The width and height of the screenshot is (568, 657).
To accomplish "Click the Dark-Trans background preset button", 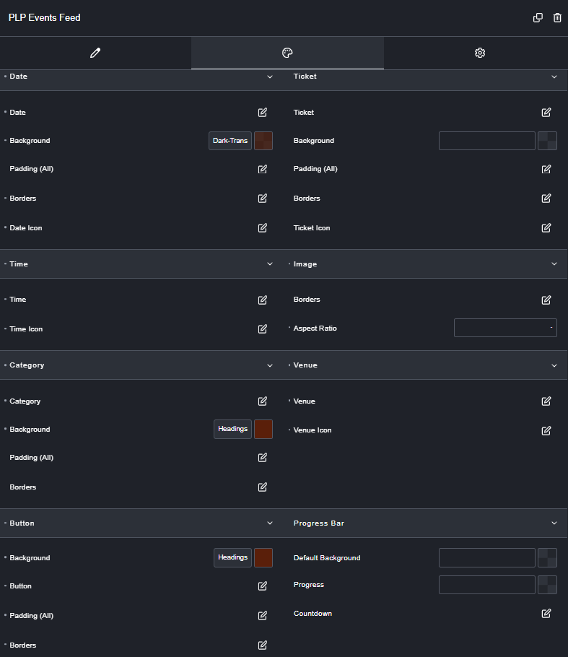I will click(230, 141).
